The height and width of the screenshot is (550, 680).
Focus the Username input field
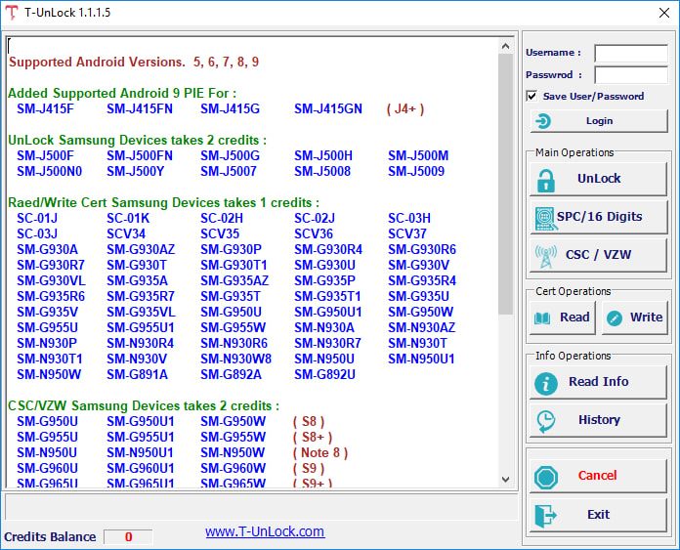[630, 53]
